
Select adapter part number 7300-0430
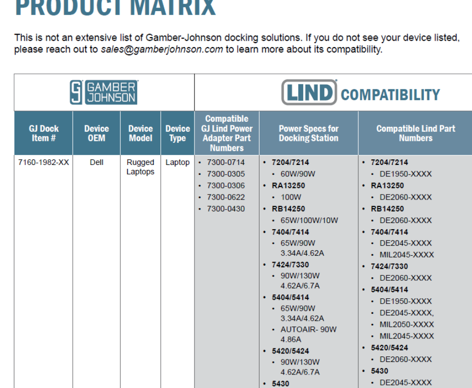[x=226, y=209]
